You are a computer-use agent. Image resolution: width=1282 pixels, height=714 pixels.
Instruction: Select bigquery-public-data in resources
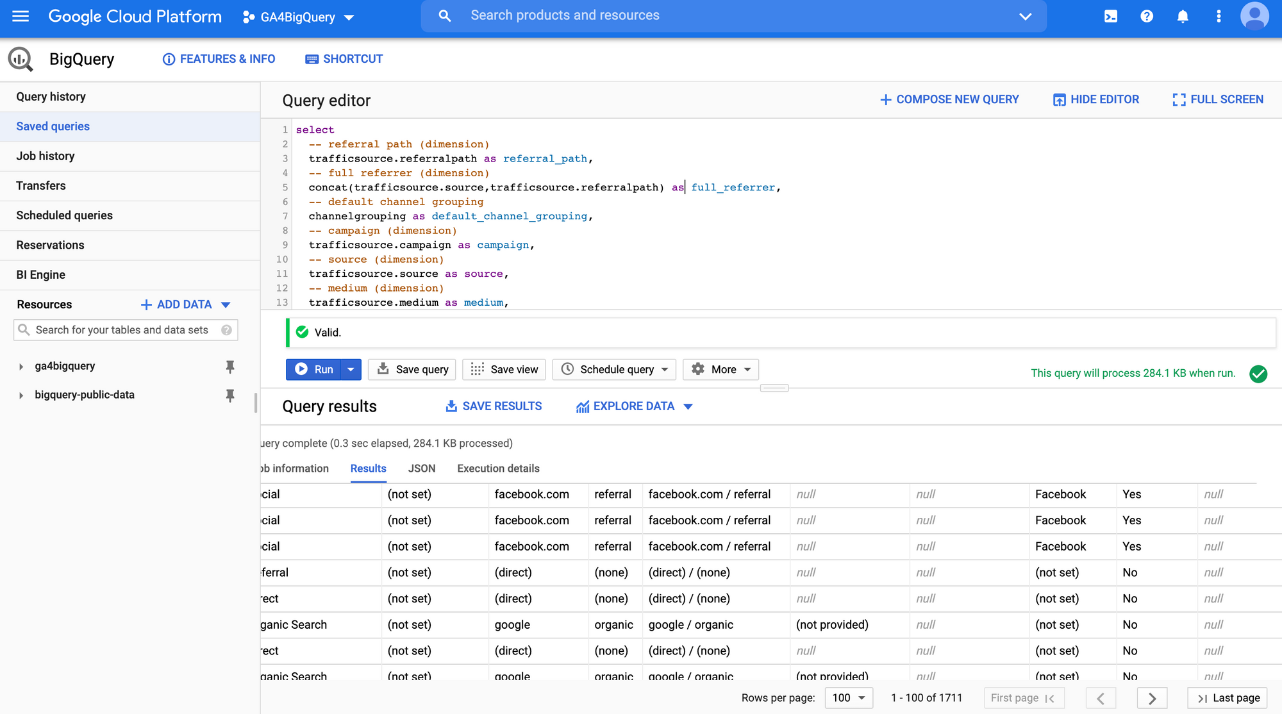[85, 395]
